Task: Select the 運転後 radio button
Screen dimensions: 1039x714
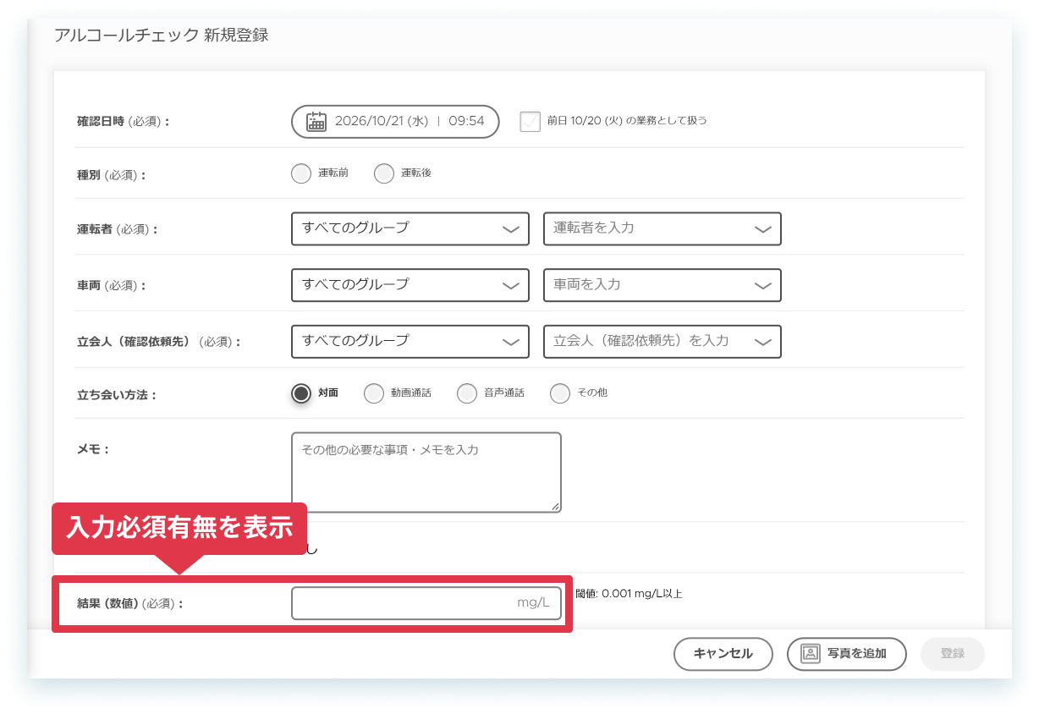Action: (384, 173)
